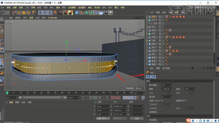Toggle the Z axis lock button
Screen dimensions: 219x123
(49, 12)
